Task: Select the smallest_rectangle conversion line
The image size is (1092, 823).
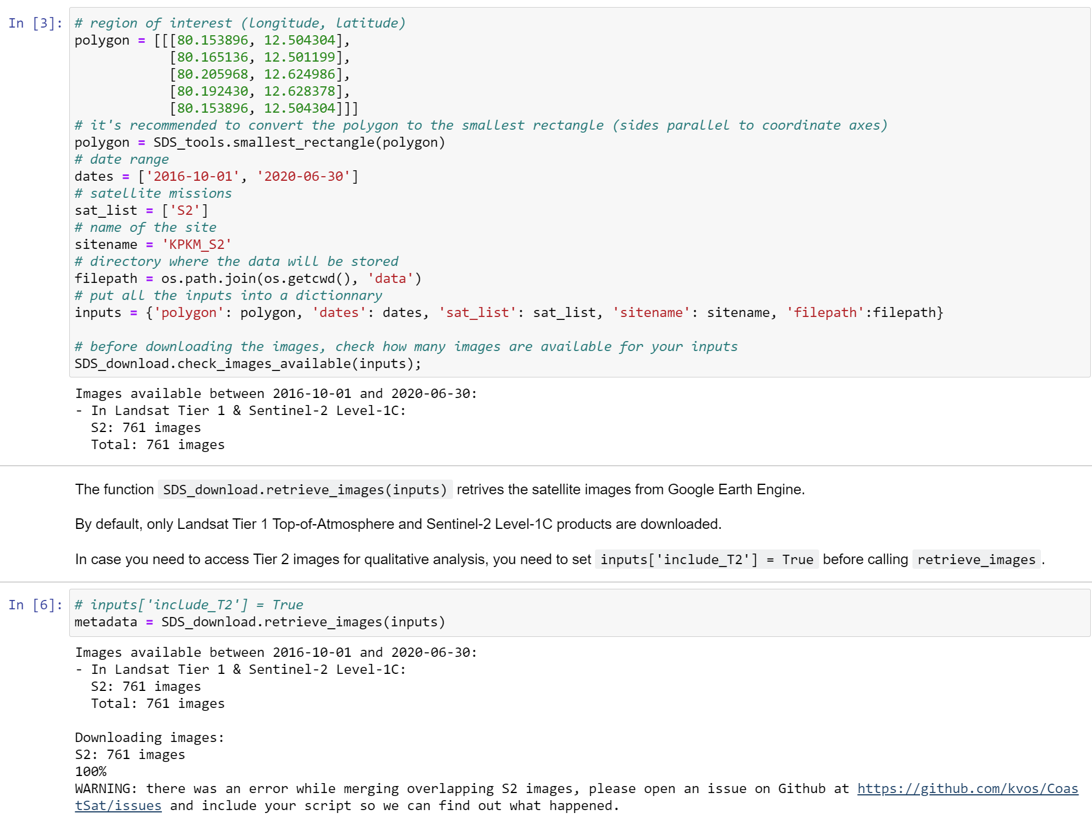Action: click(258, 142)
